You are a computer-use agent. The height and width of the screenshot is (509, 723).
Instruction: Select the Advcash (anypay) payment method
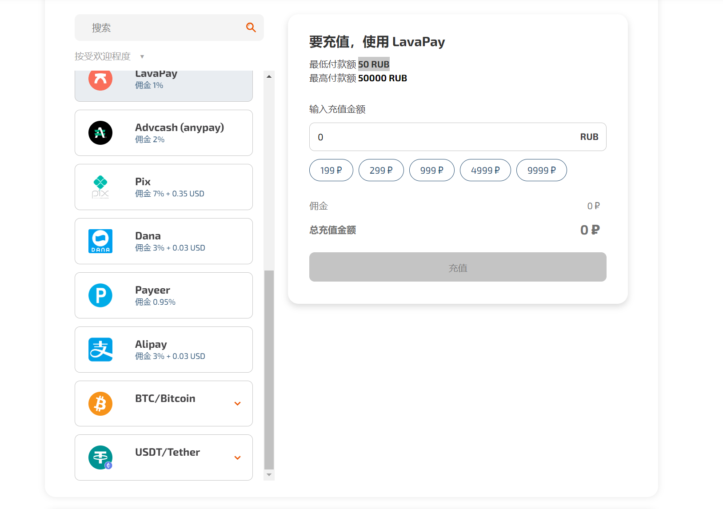(x=164, y=133)
